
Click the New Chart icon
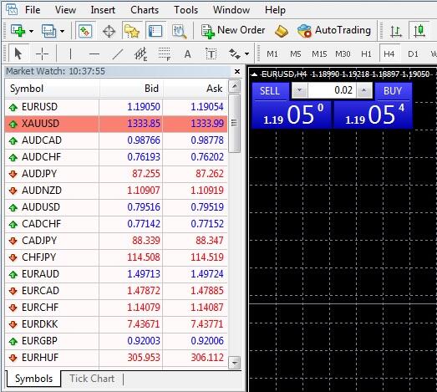pos(18,30)
